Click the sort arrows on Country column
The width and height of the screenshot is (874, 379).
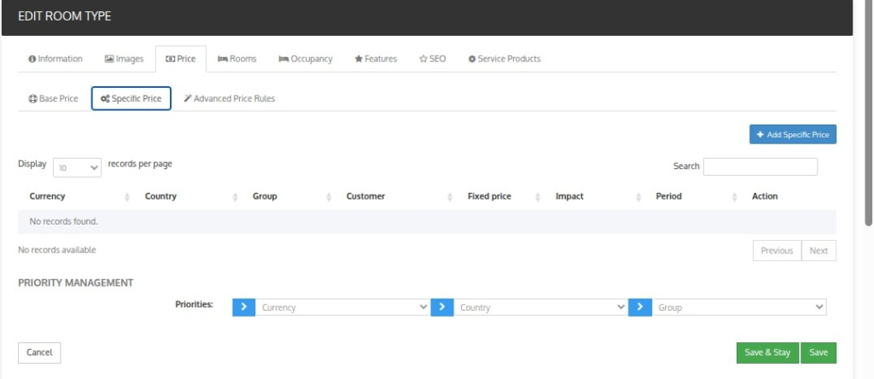point(235,196)
